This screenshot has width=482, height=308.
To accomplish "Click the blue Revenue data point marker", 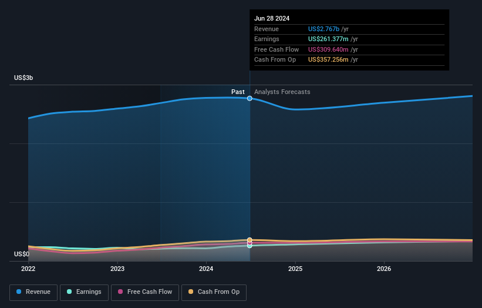I will coord(250,99).
